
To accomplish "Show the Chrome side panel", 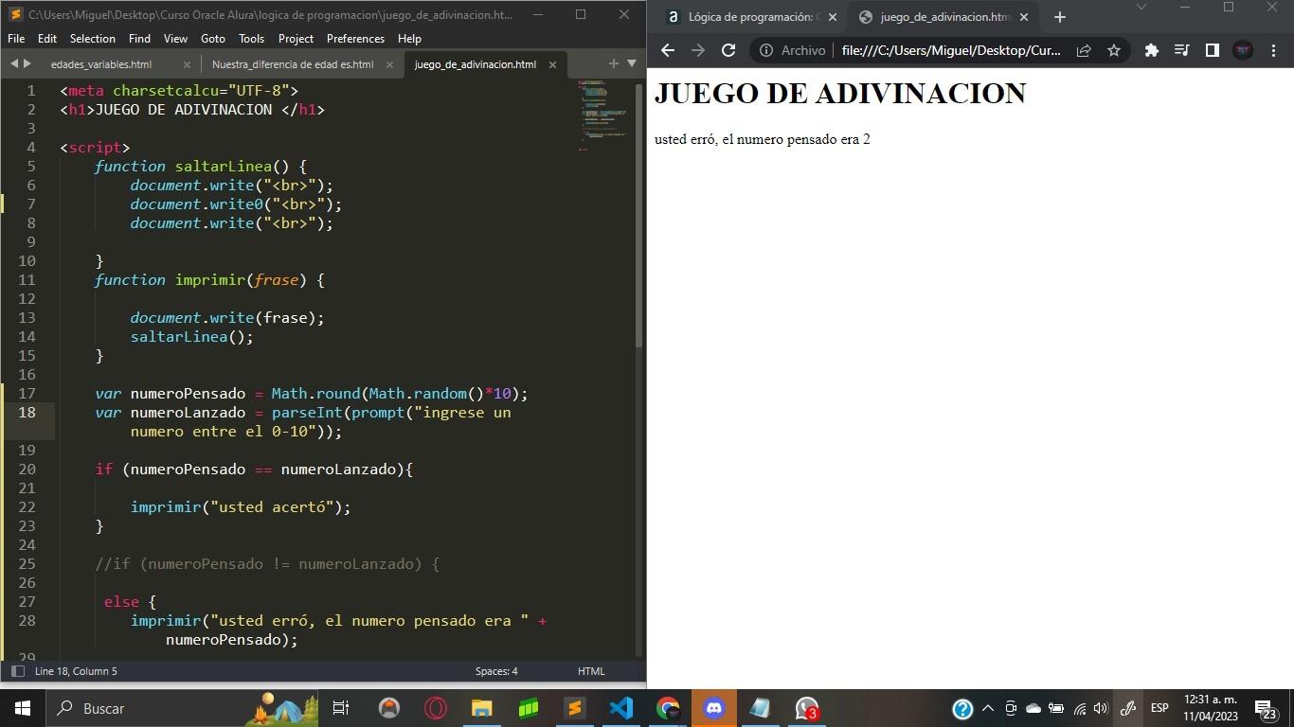I will [x=1212, y=50].
